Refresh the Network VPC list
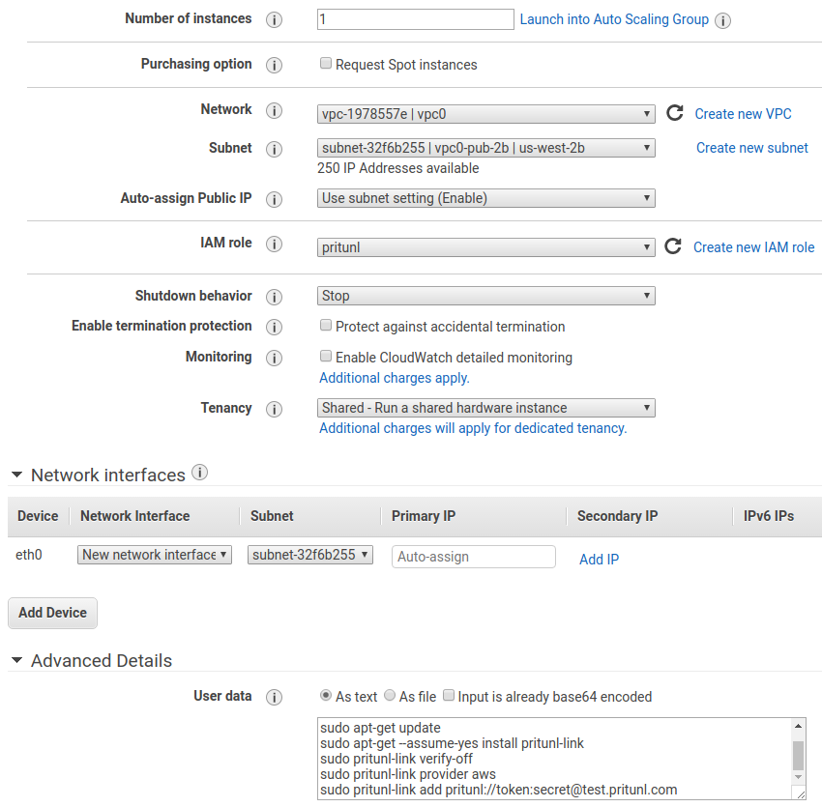The width and height of the screenshot is (822, 807). point(675,113)
